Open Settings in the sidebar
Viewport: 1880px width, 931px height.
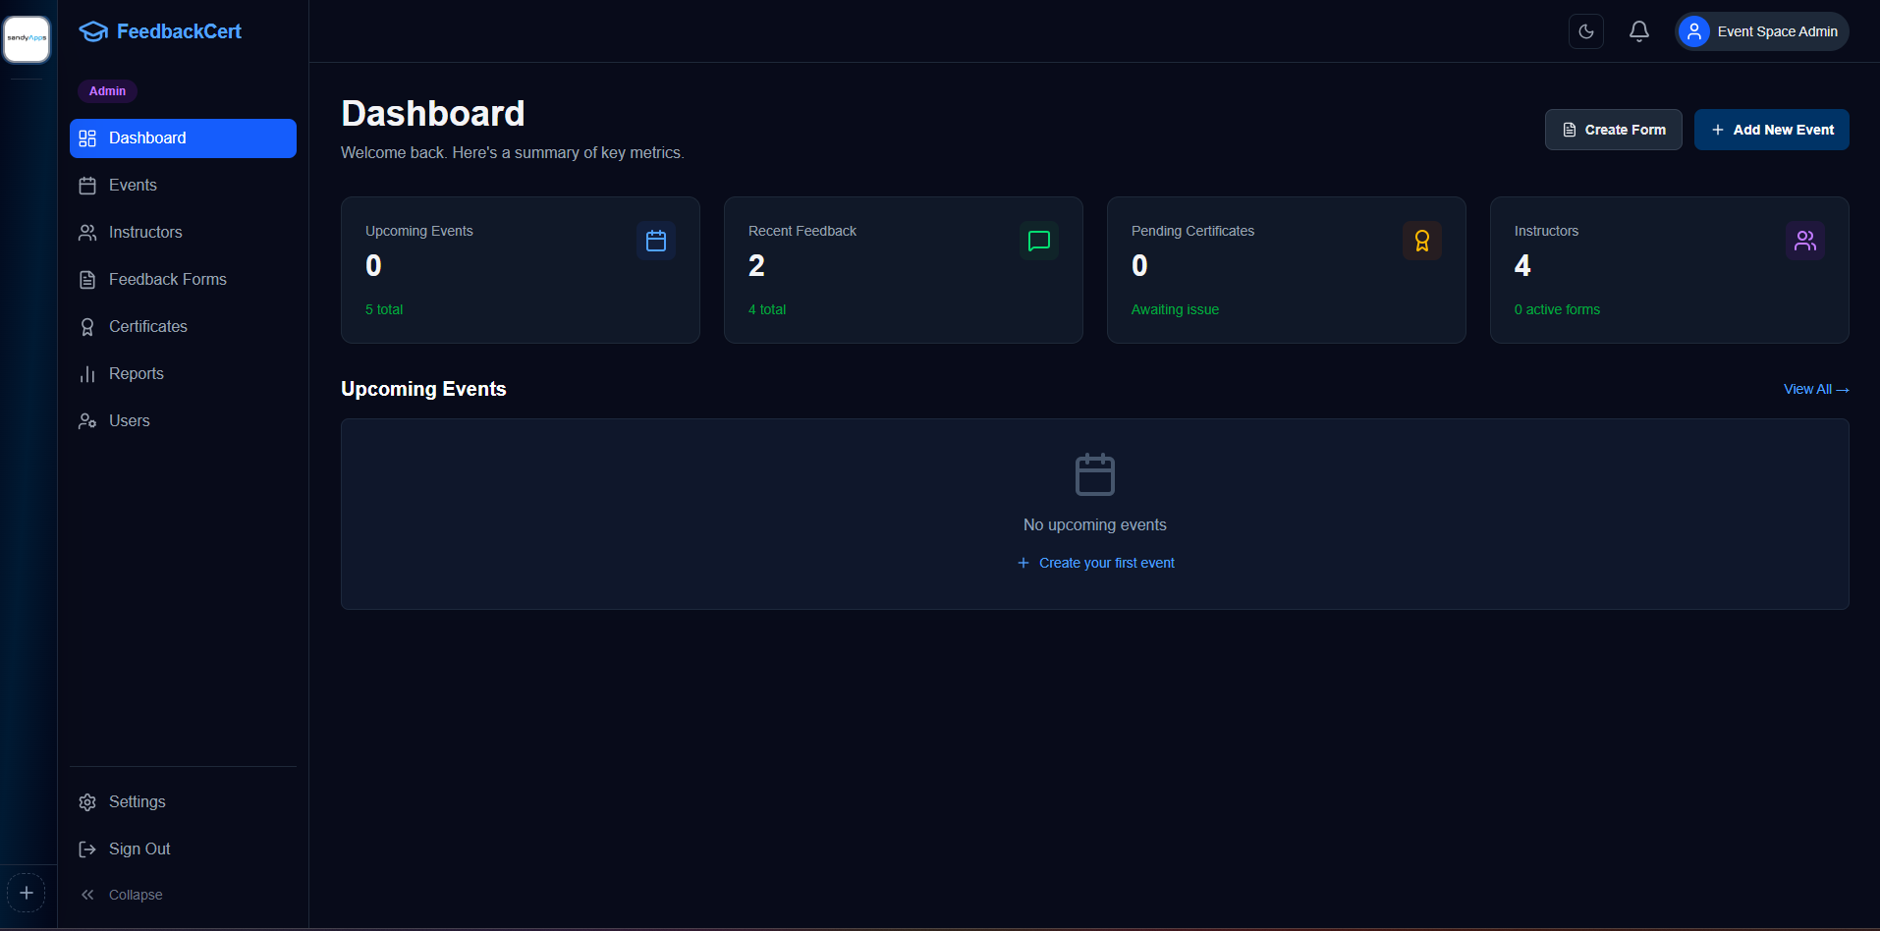(x=137, y=802)
